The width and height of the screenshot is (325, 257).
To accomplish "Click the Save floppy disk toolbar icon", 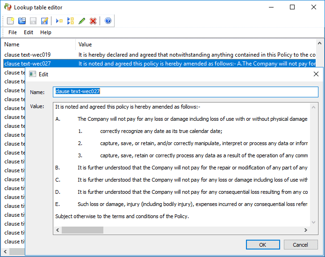I will 33,21.
